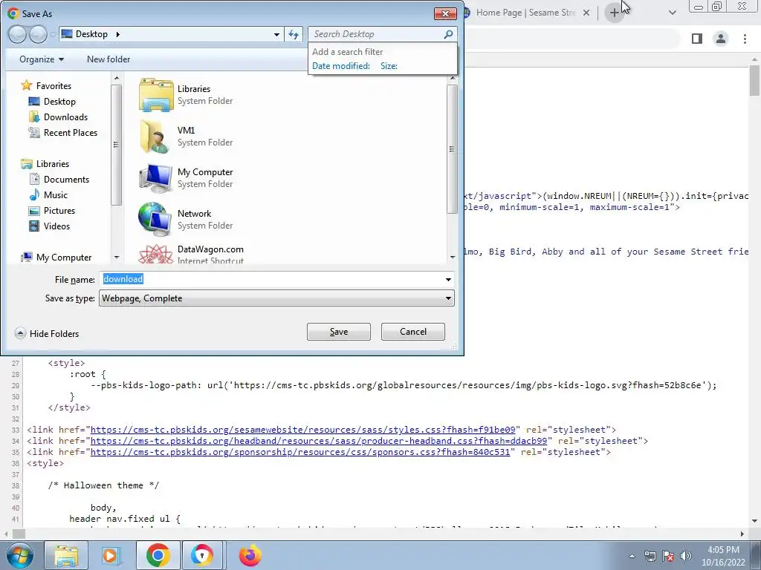Open Chrome tab search chevron
The height and width of the screenshot is (570, 761).
(672, 13)
